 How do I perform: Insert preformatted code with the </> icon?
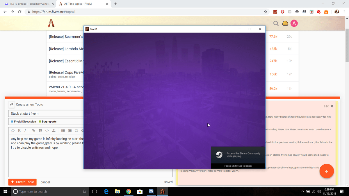pos(47,131)
